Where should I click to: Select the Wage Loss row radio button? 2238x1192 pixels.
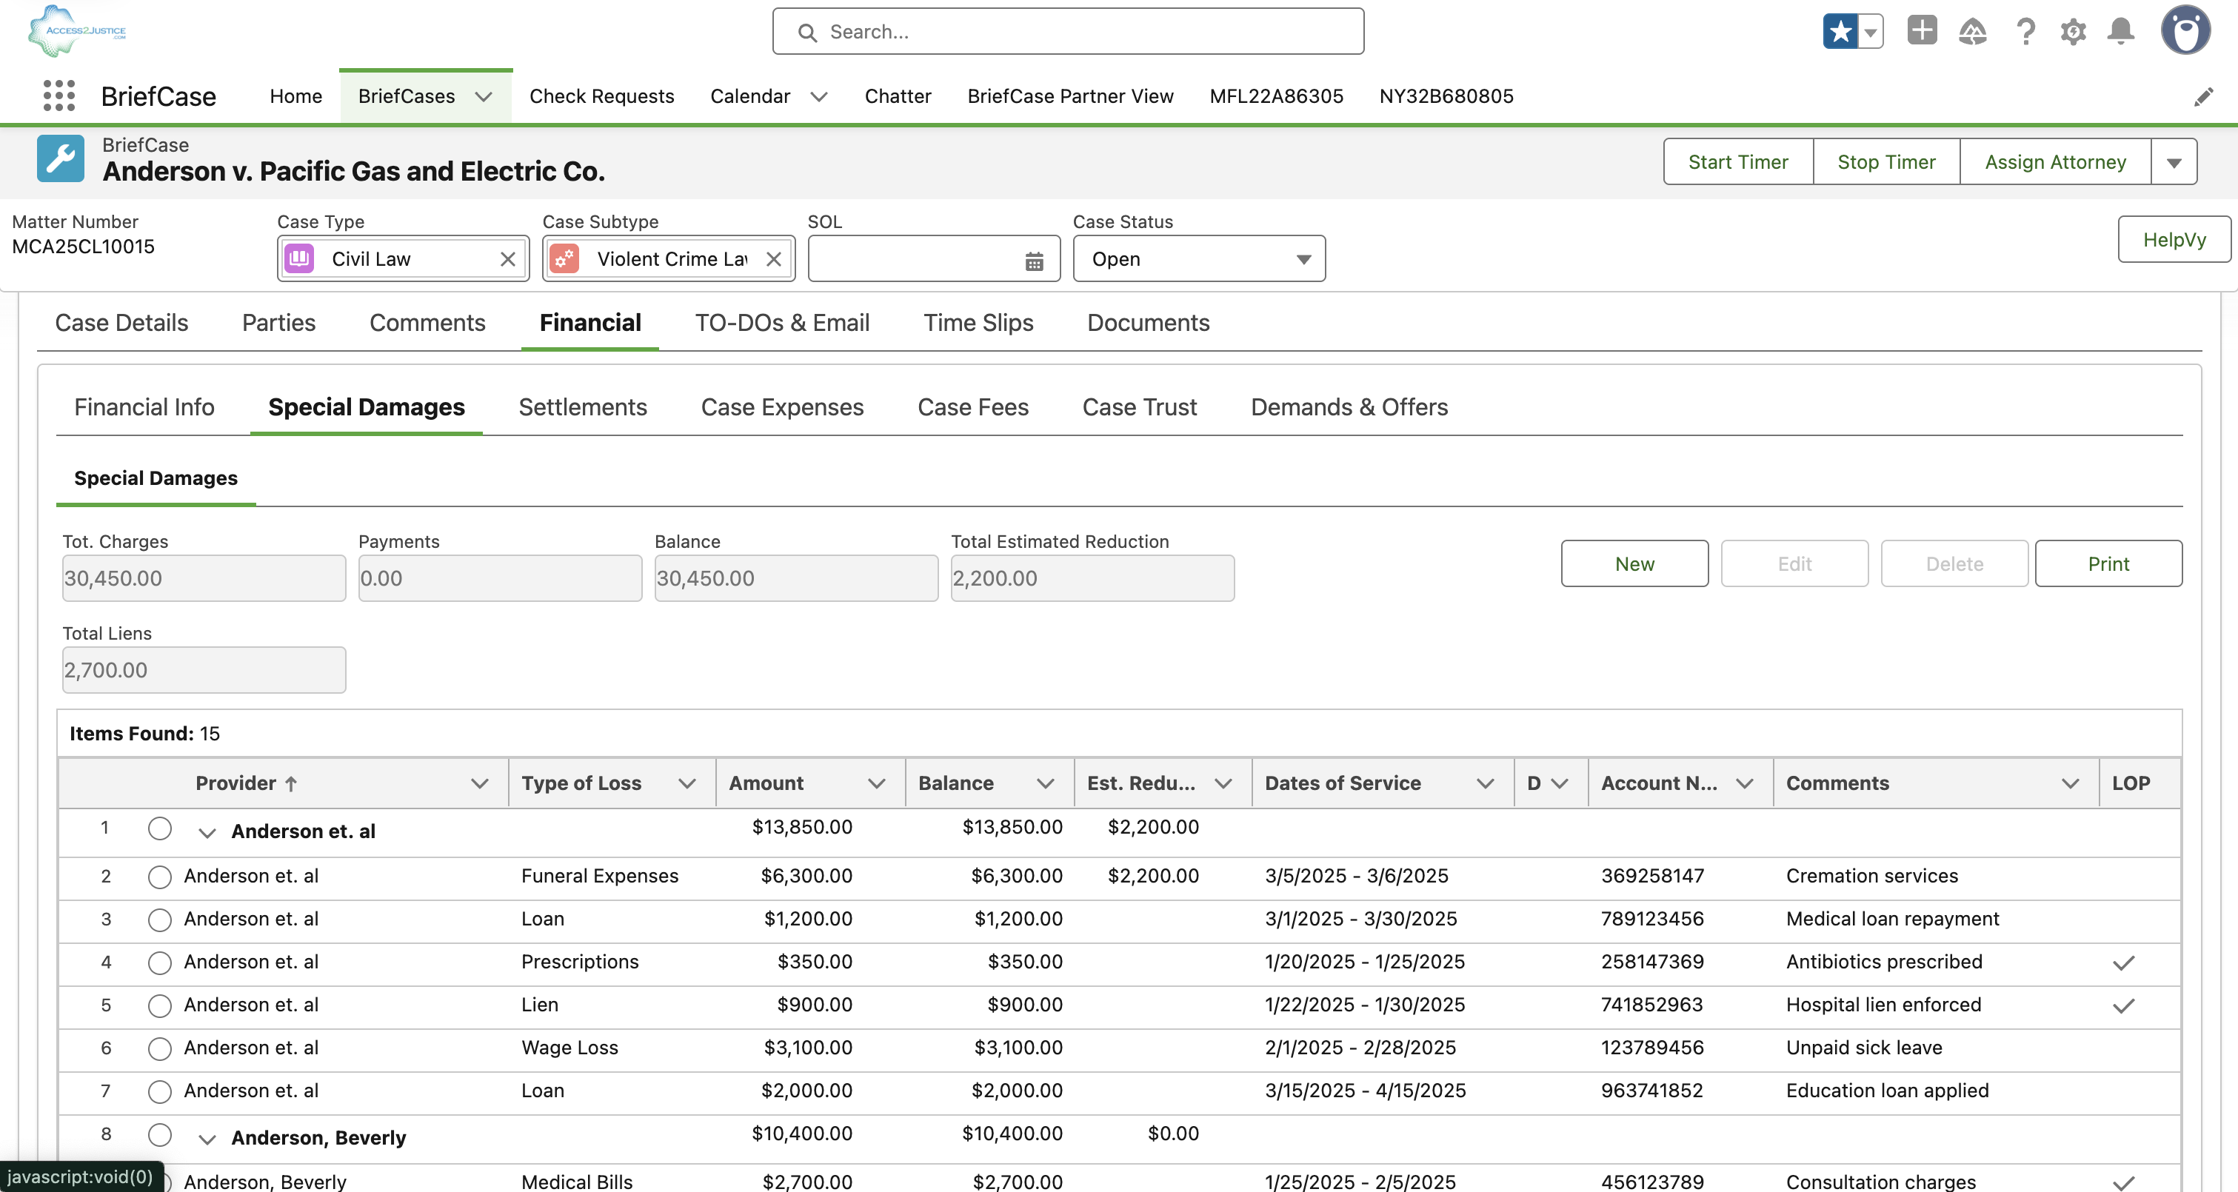[x=160, y=1048]
